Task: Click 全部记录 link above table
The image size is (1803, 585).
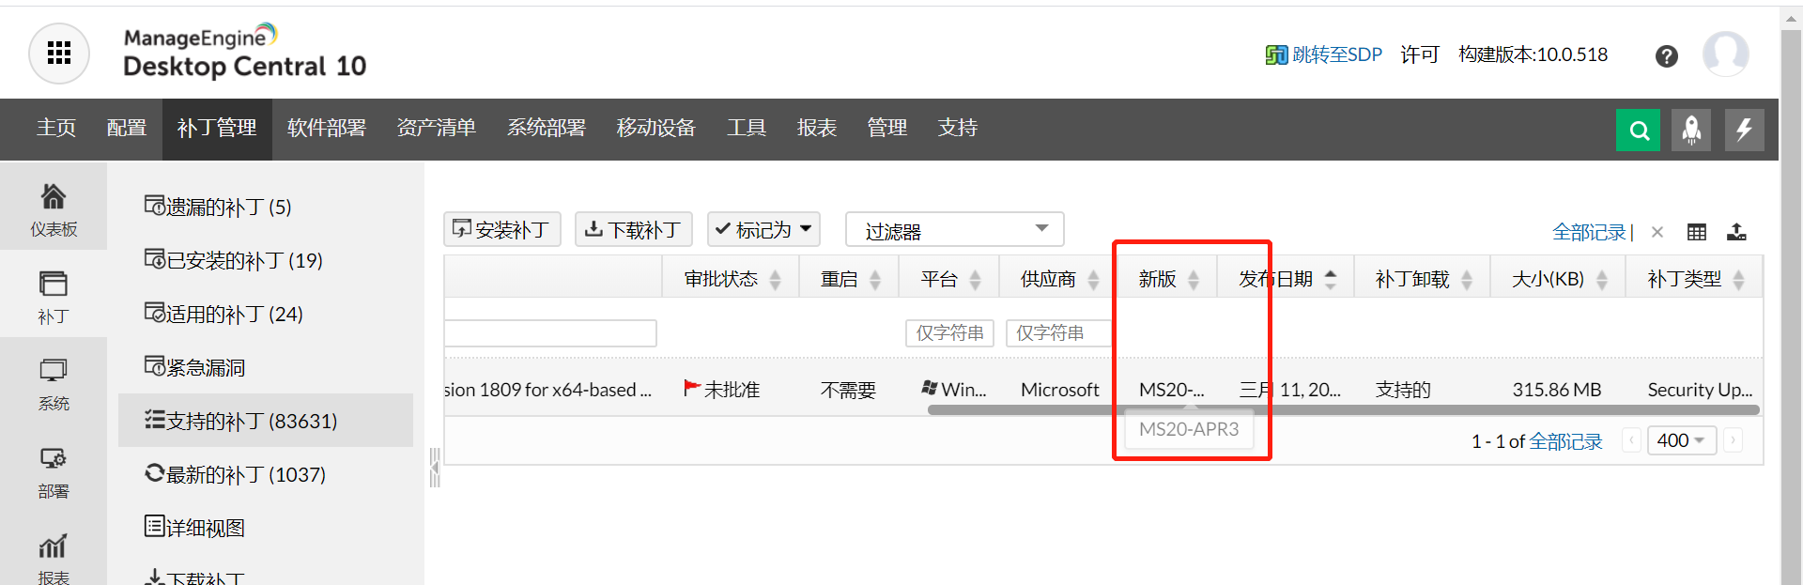Action: coord(1589,232)
